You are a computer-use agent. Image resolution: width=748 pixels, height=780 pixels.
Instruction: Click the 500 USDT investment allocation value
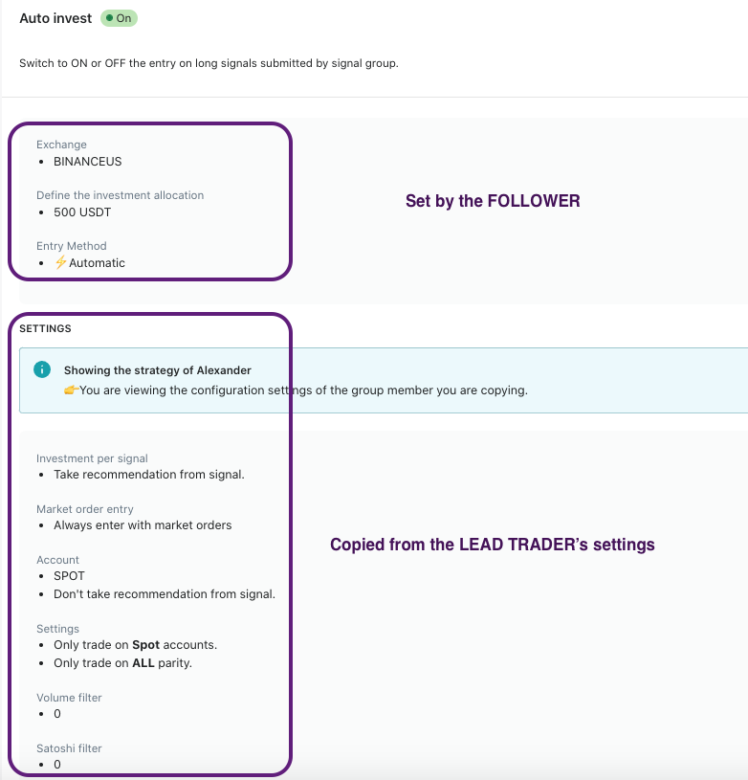pyautogui.click(x=82, y=212)
